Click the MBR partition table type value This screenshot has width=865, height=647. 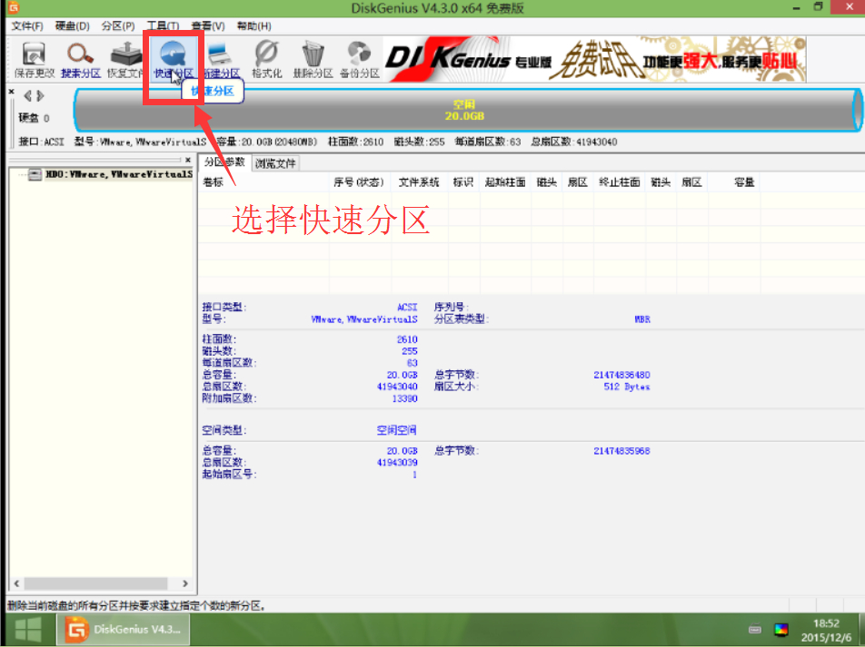(x=642, y=319)
